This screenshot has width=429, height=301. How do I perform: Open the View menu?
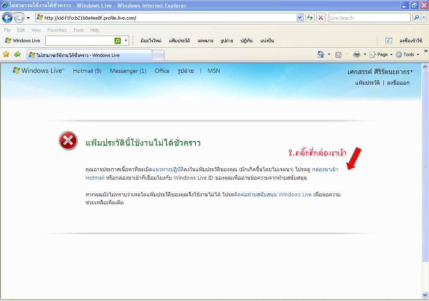tap(36, 30)
